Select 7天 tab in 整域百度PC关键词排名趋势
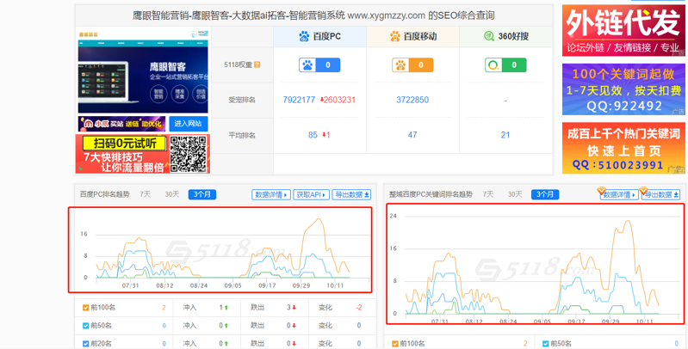688x349 pixels. pos(488,194)
